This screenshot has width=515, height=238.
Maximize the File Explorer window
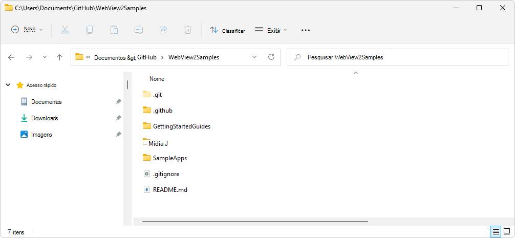[x=479, y=8]
